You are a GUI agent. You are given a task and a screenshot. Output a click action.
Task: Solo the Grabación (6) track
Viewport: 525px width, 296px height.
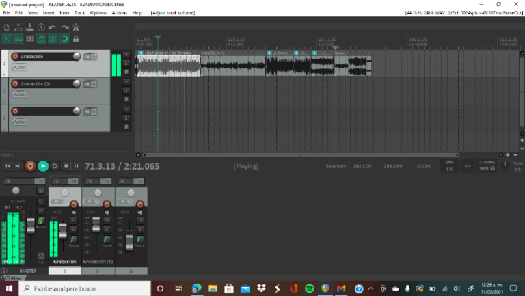pos(126,90)
